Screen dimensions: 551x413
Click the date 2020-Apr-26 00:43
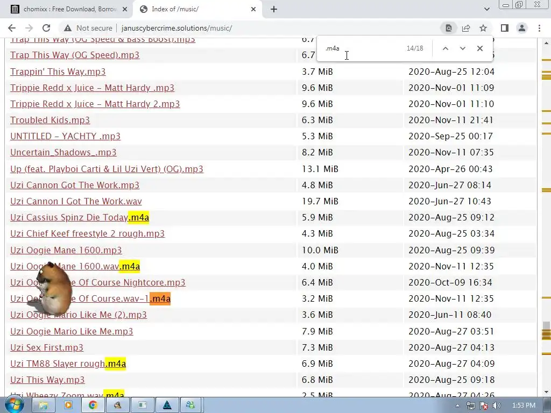[450, 169]
